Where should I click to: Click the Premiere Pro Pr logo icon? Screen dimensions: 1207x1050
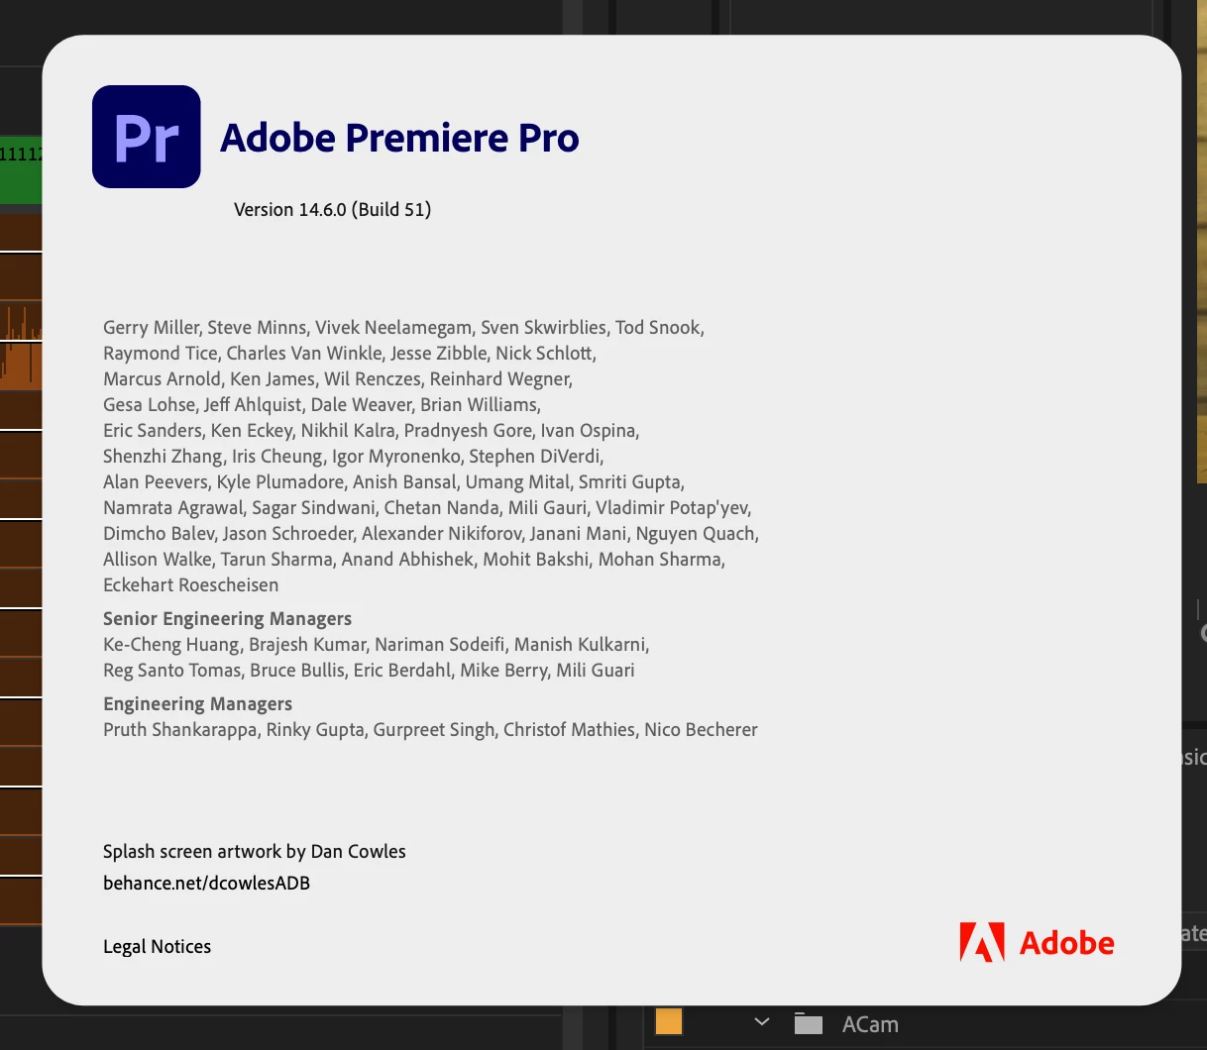click(147, 137)
